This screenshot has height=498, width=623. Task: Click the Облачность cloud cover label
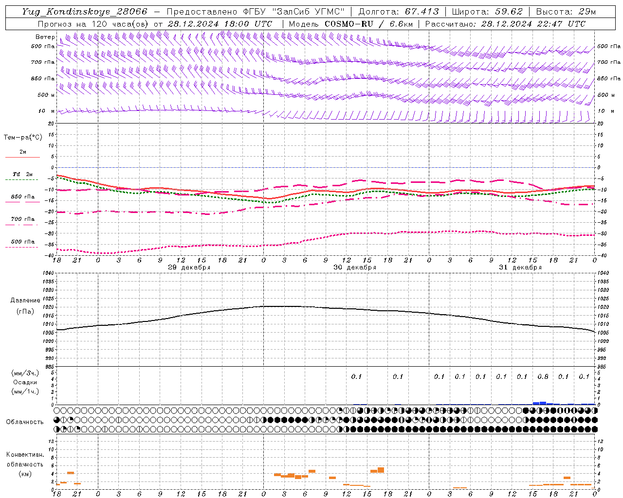[x=25, y=422]
